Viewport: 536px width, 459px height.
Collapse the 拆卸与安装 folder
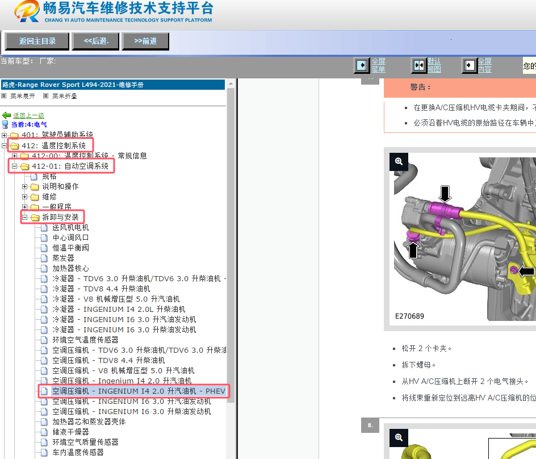[x=24, y=217]
